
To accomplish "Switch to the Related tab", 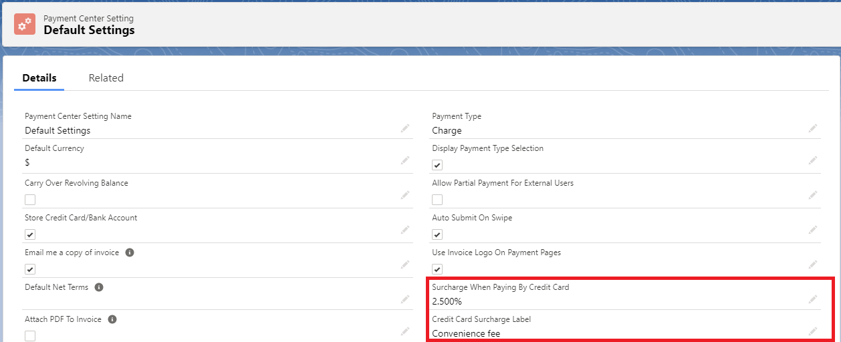I will (106, 78).
